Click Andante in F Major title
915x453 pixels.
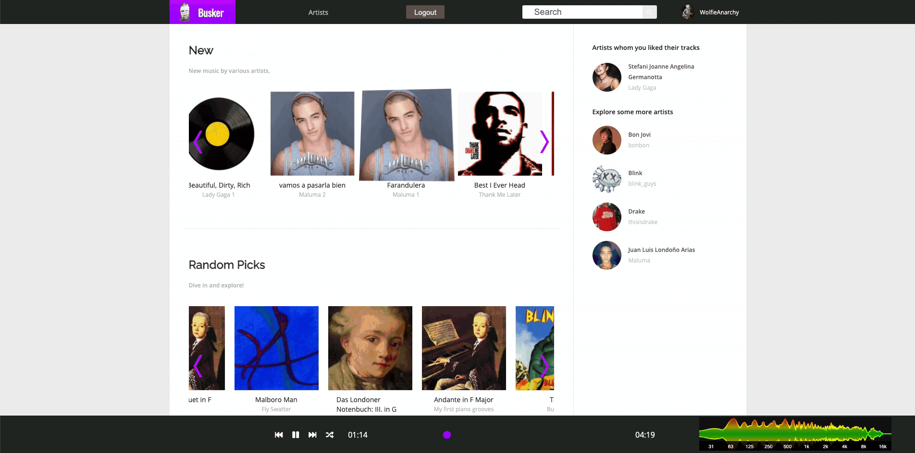point(464,400)
